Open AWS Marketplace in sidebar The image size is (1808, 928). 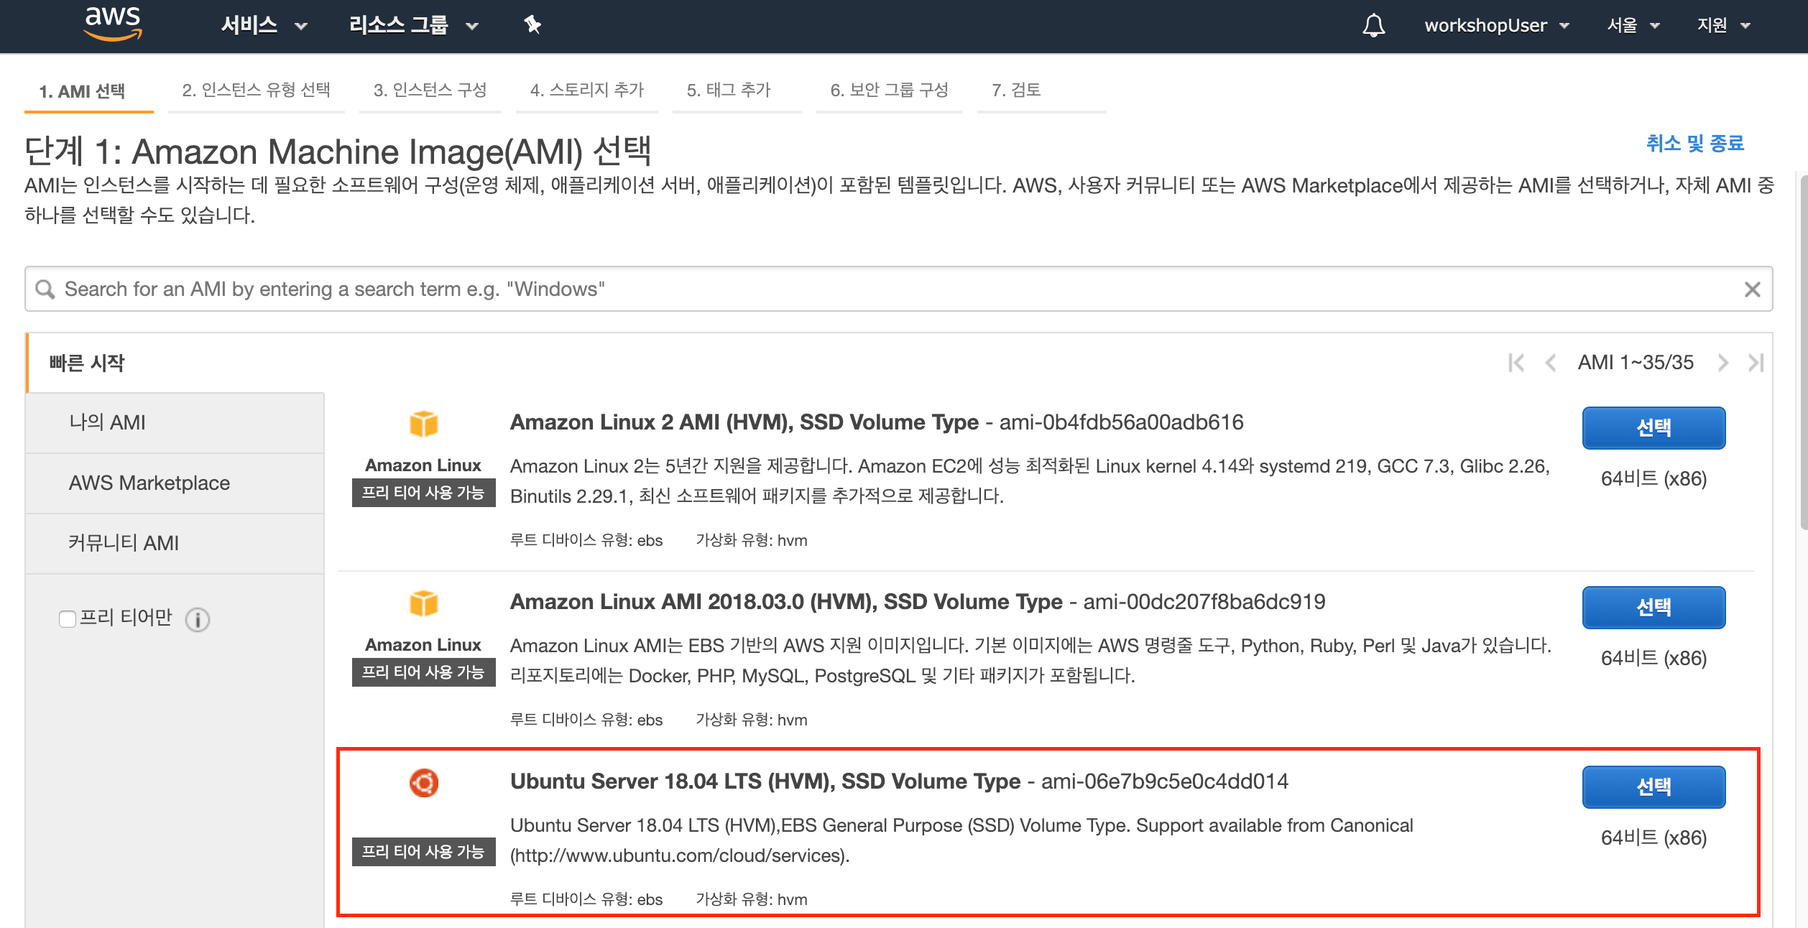(175, 483)
